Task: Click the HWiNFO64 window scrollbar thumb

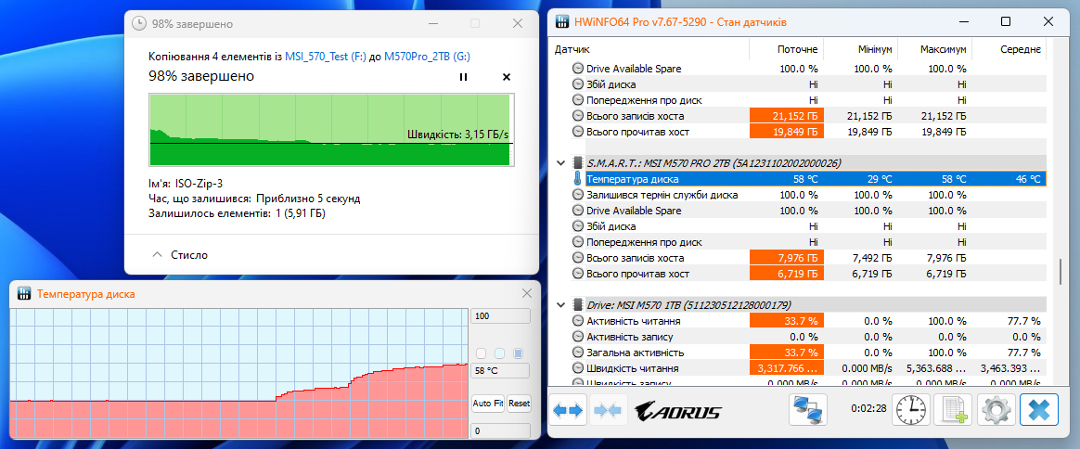Action: 1061,271
